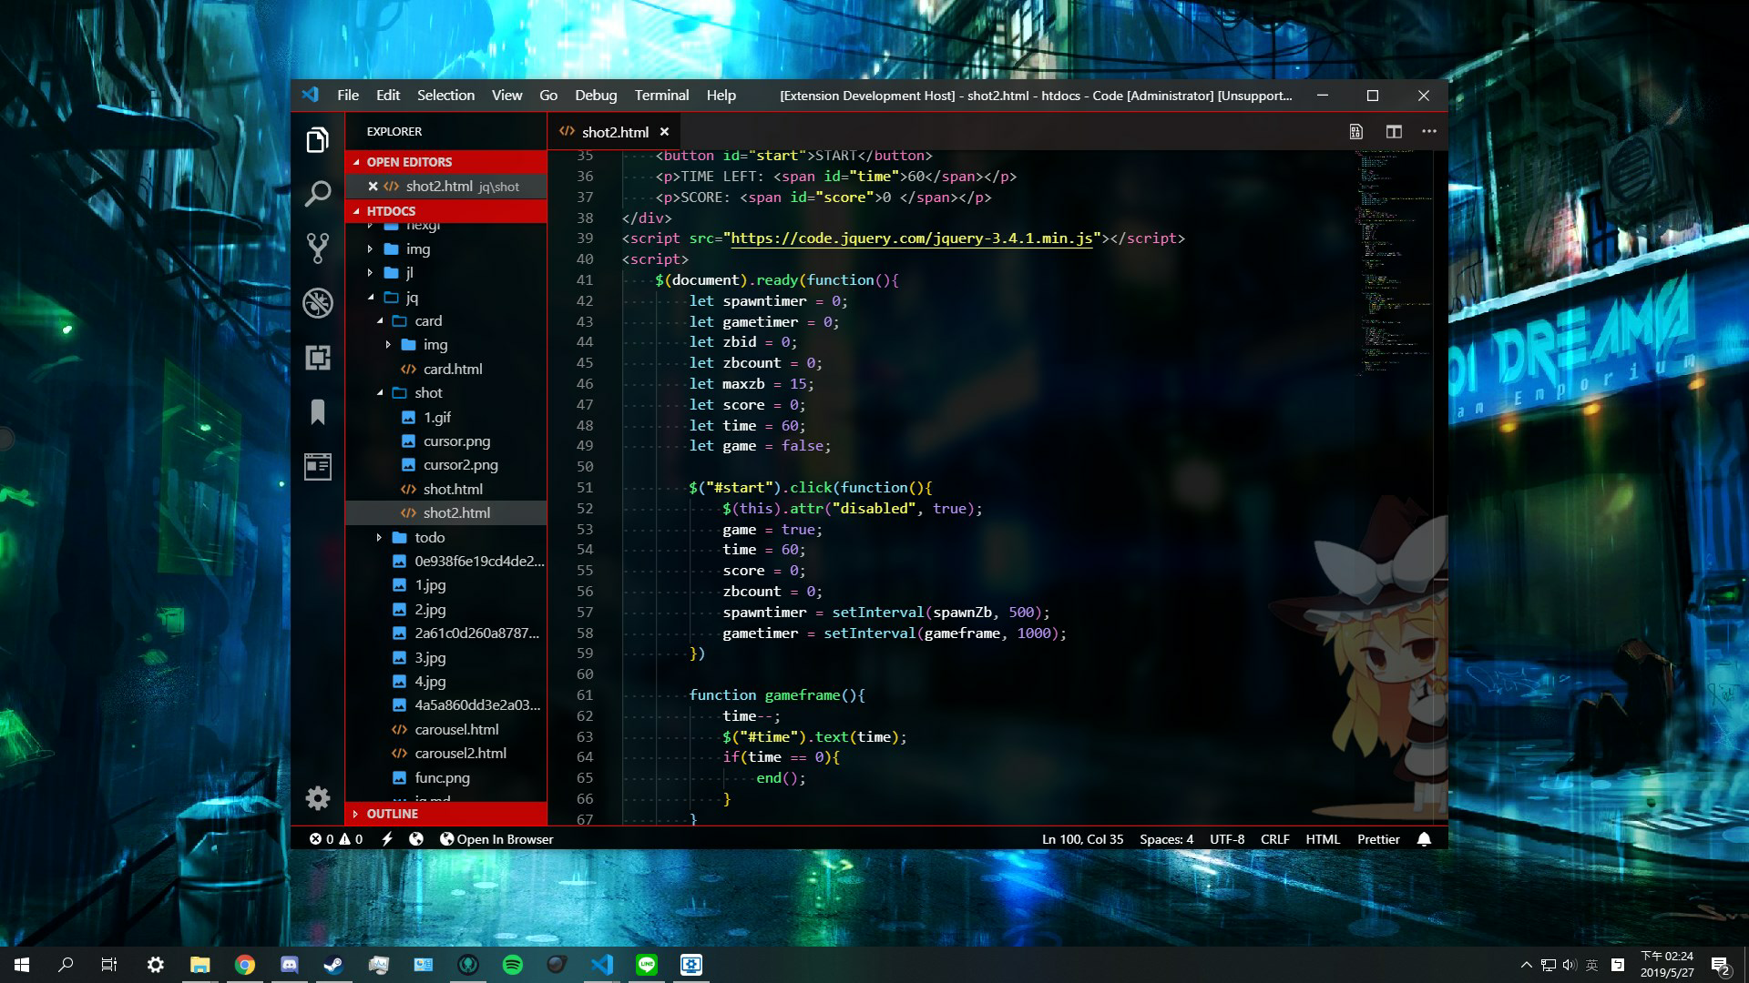Click the Bookmarks icon in activity bar
Viewport: 1749px width, 983px height.
pos(317,412)
